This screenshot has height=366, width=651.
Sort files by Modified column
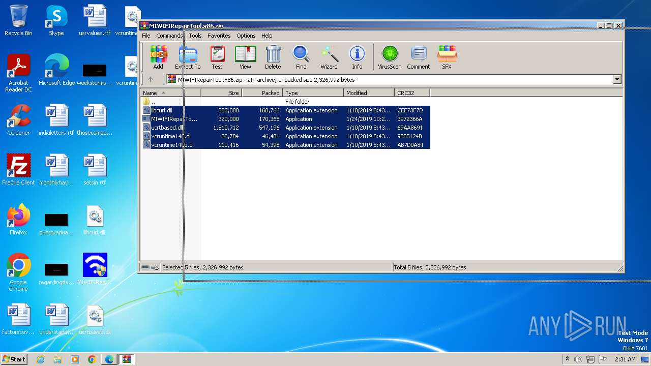tap(369, 93)
